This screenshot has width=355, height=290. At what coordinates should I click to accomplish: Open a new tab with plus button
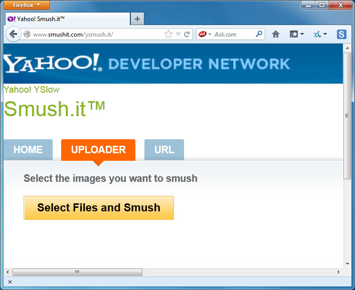click(x=137, y=19)
